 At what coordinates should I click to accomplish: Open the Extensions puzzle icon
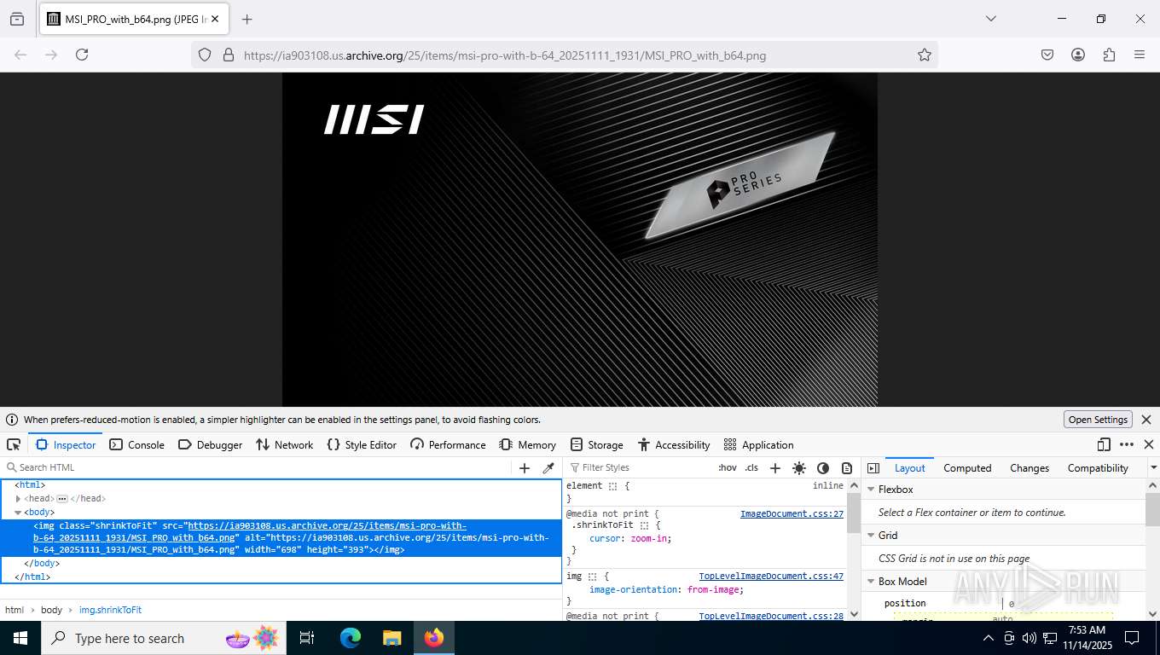1109,55
